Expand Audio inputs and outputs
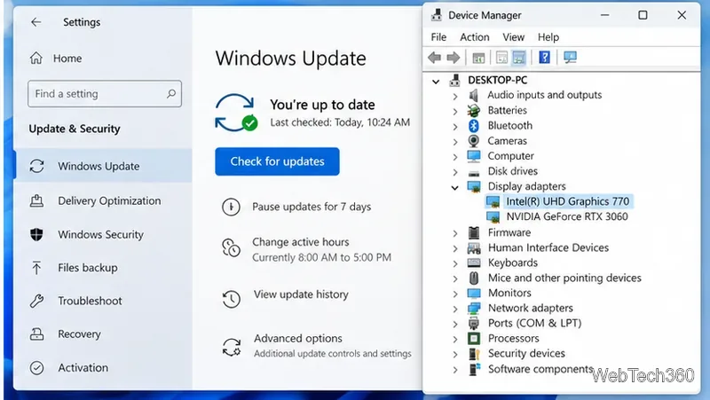Image resolution: width=710 pixels, height=400 pixels. (x=455, y=96)
